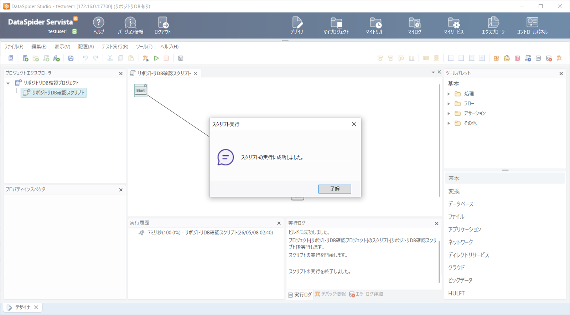Open マイプロジェクト from the header
The width and height of the screenshot is (570, 315).
(x=336, y=25)
